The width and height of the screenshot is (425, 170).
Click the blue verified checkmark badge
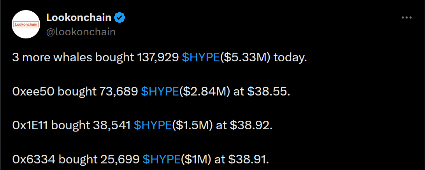[119, 18]
